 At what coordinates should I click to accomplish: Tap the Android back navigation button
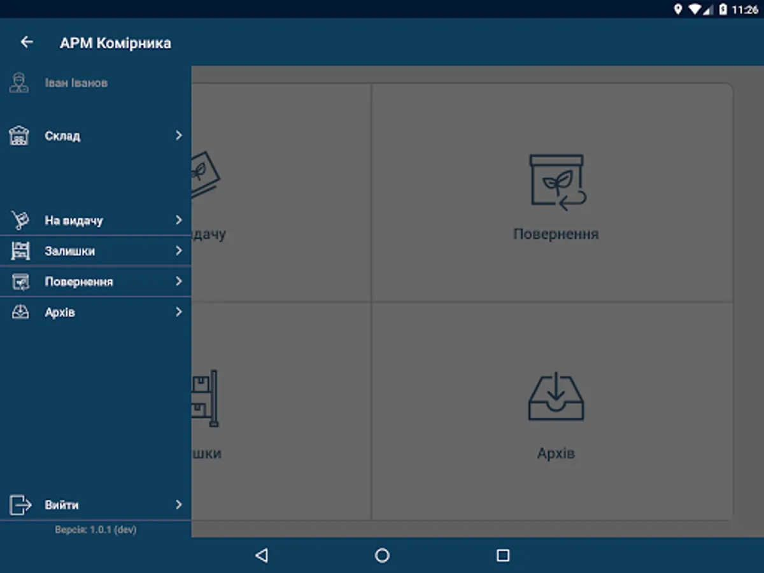(261, 555)
